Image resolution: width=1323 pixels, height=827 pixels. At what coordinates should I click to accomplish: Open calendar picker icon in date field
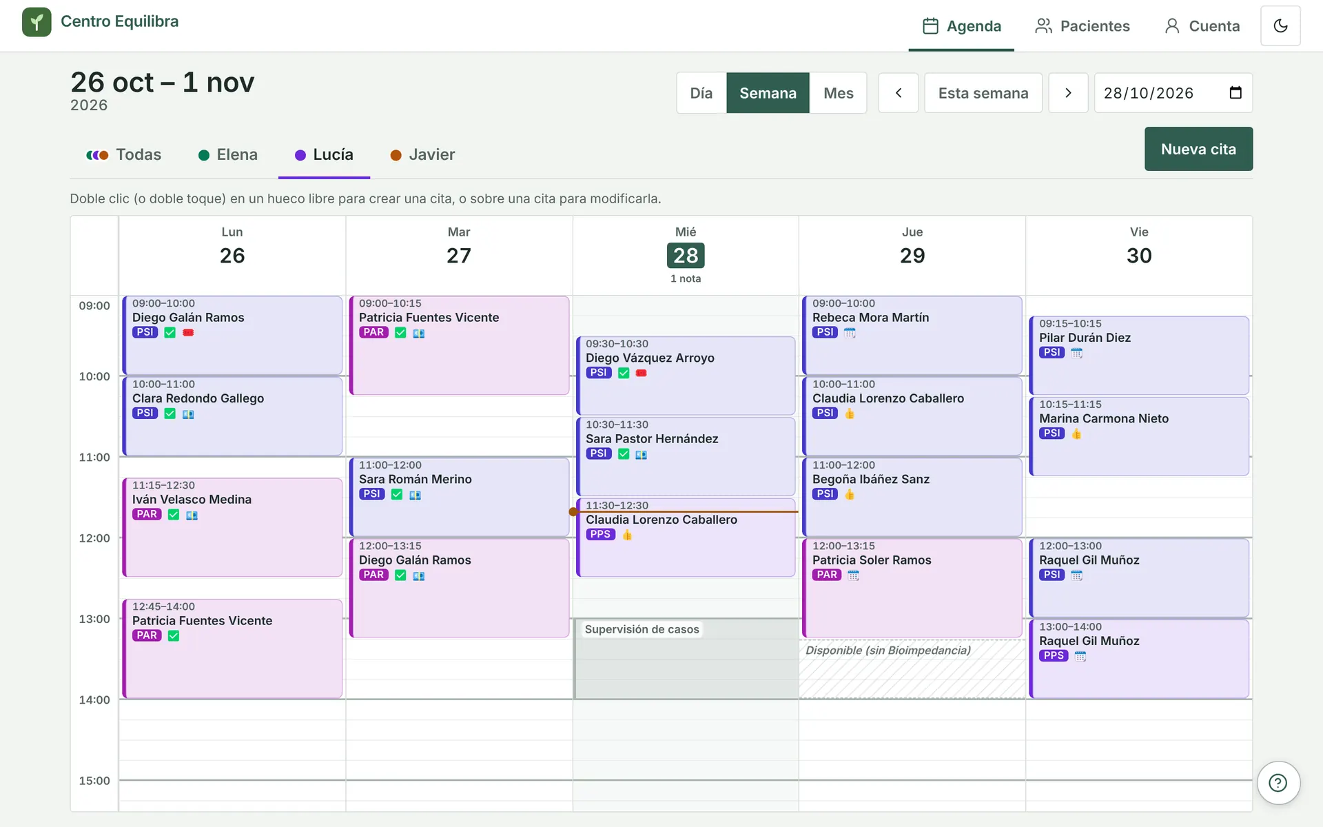coord(1235,93)
